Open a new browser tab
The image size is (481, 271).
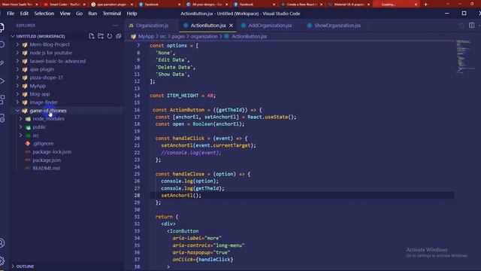pos(425,5)
